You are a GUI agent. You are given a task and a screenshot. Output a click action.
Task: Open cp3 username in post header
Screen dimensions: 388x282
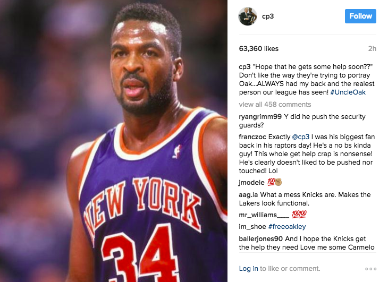[x=268, y=16]
